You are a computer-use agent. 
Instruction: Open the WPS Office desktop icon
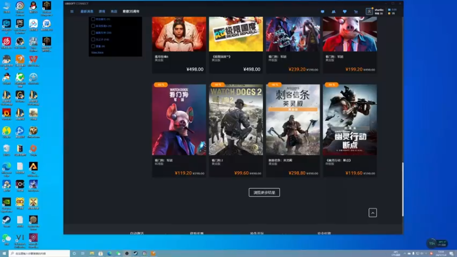(x=33, y=61)
